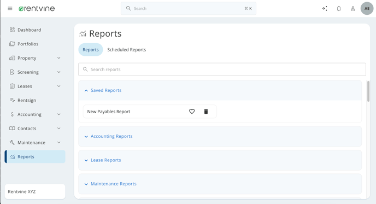Click the Accounting Reports heading

(111, 136)
